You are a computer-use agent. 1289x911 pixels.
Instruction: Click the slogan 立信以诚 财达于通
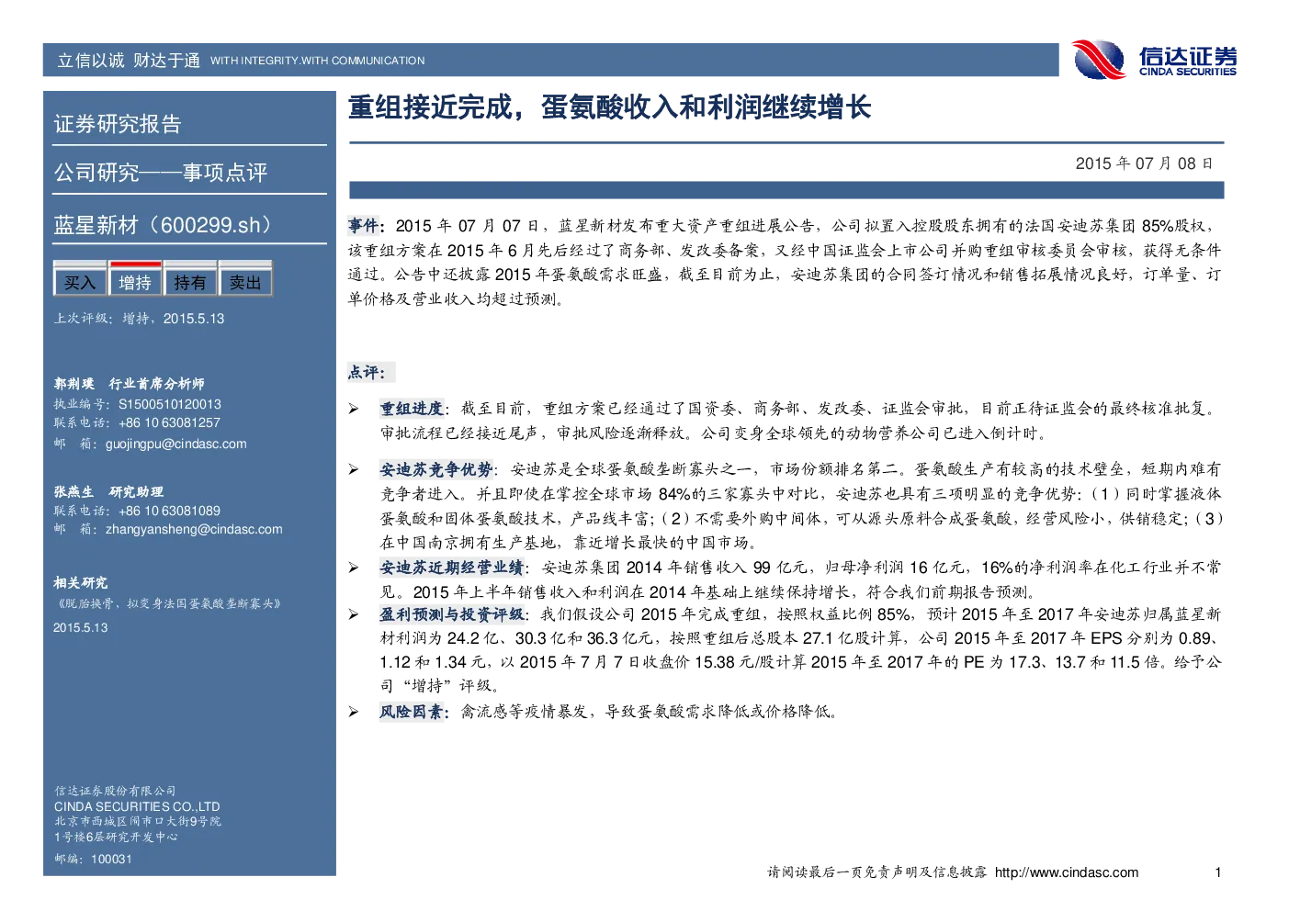pos(129,61)
